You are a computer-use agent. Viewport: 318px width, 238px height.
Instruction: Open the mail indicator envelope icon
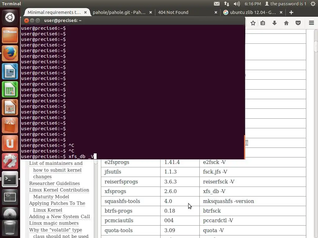(216, 4)
